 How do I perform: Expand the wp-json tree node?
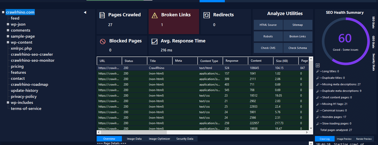pyautogui.click(x=8, y=24)
